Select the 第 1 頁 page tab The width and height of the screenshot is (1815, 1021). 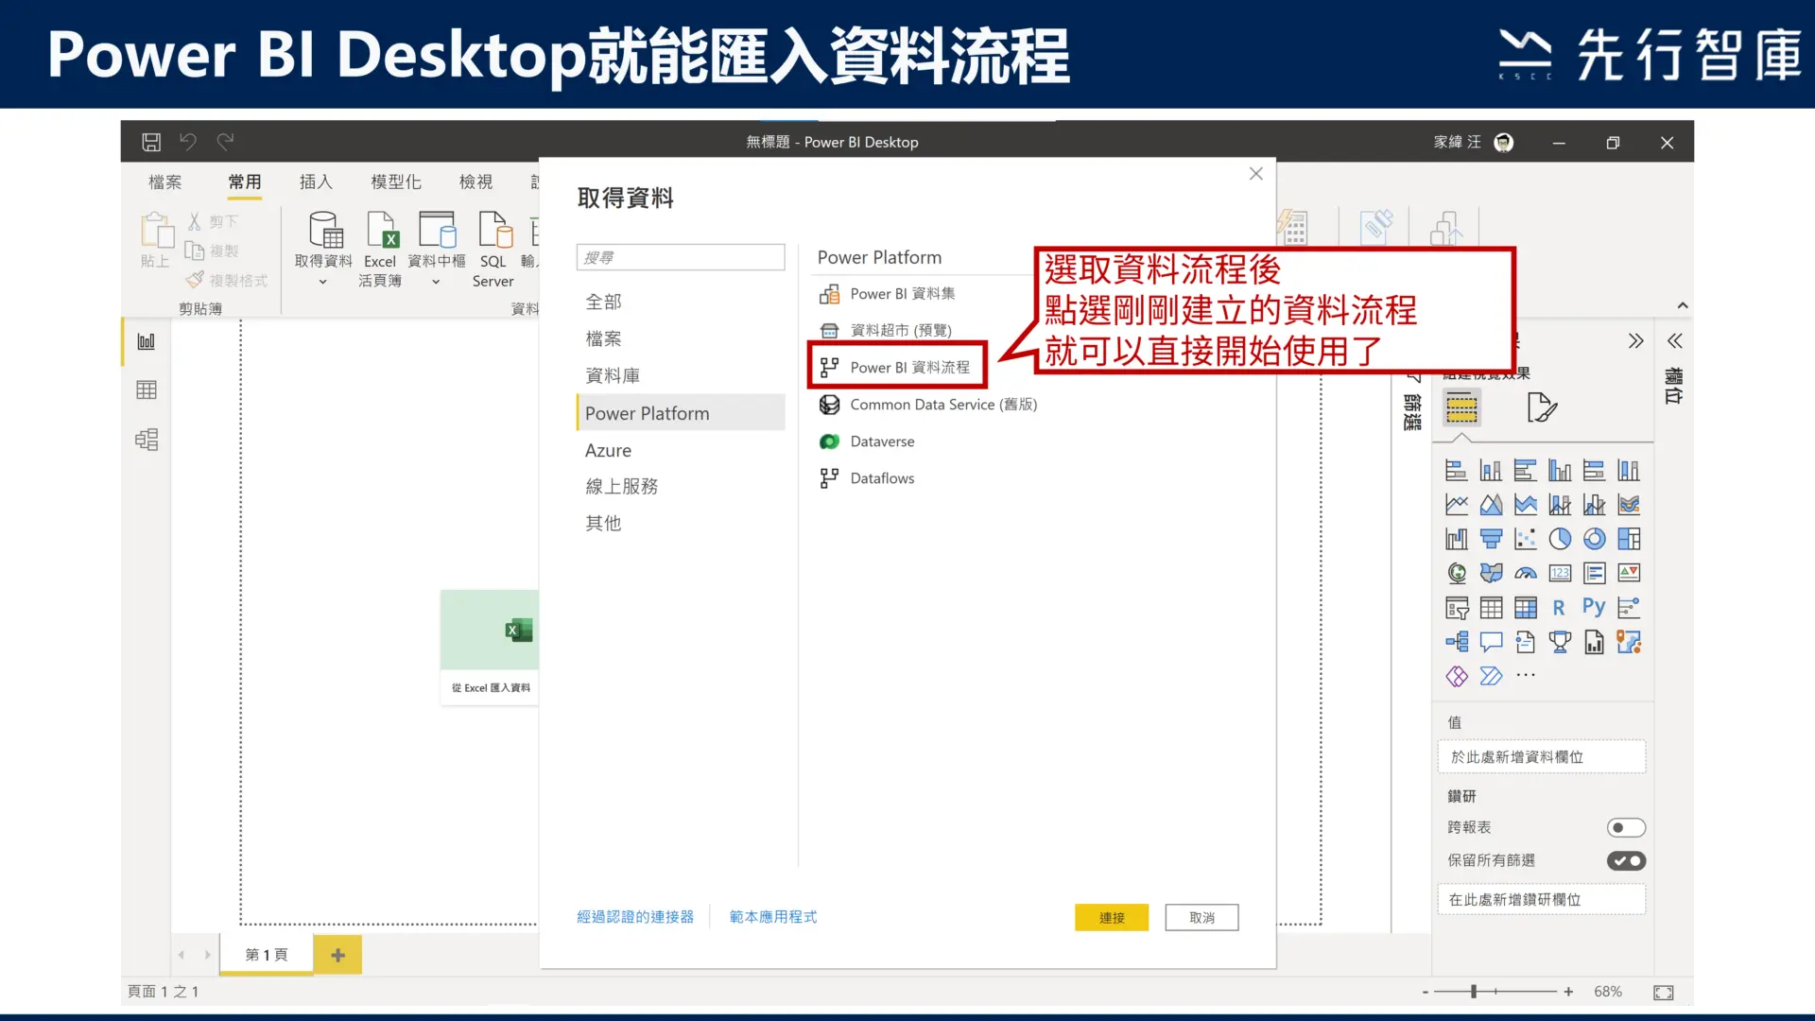point(267,955)
